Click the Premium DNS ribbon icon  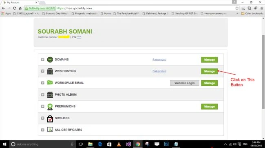pos(50,107)
